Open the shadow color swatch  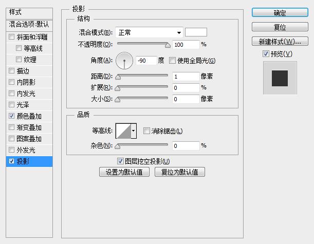(196, 32)
